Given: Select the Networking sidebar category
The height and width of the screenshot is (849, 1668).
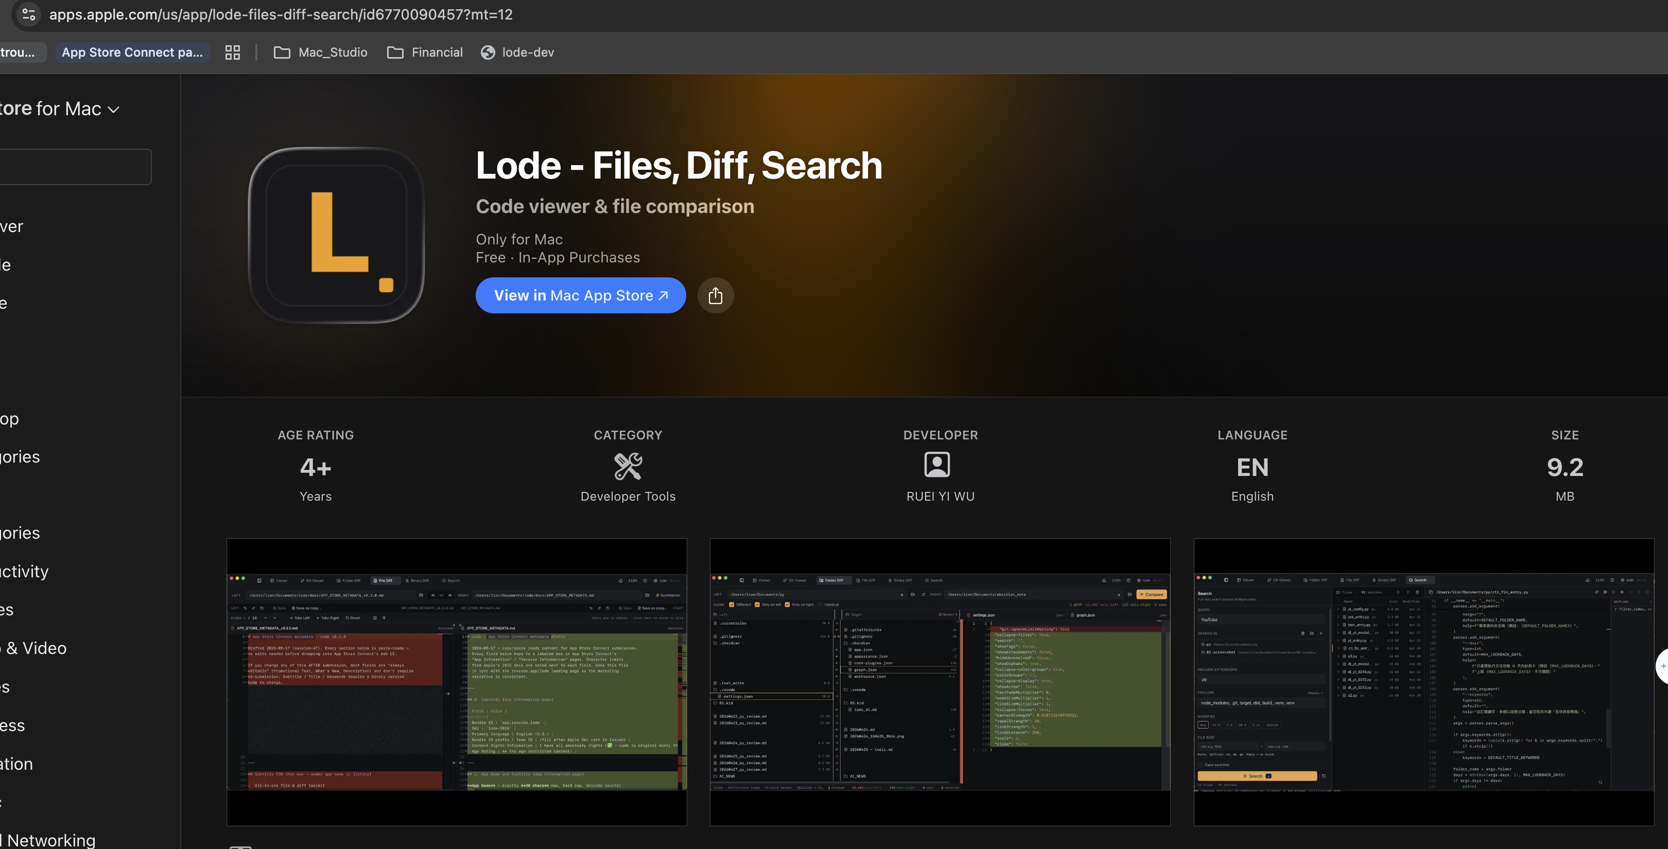Looking at the screenshot, I should pos(48,840).
